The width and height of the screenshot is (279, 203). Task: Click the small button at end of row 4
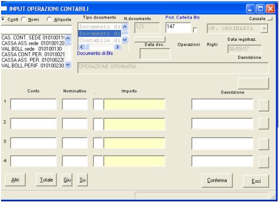click(x=263, y=162)
